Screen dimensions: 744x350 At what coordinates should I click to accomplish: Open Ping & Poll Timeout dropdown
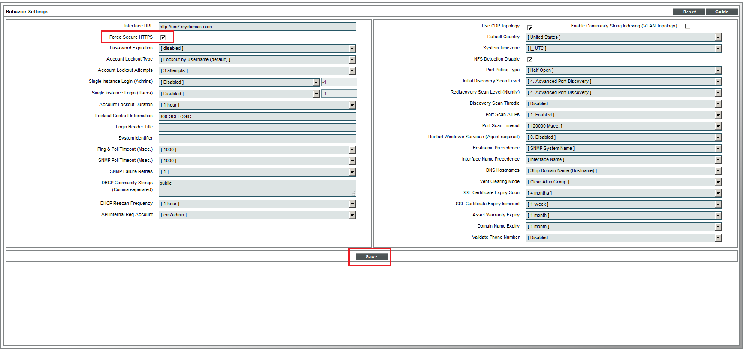click(257, 150)
